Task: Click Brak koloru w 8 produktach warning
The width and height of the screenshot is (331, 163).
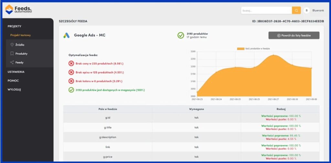Action: (99, 81)
